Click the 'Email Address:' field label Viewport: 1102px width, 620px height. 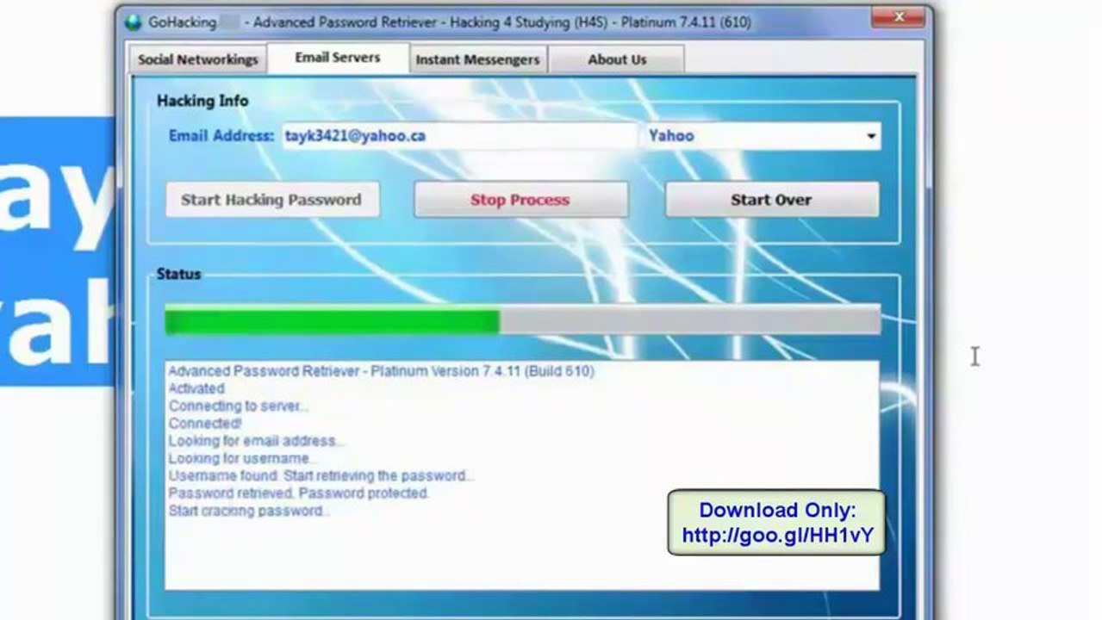click(x=221, y=136)
